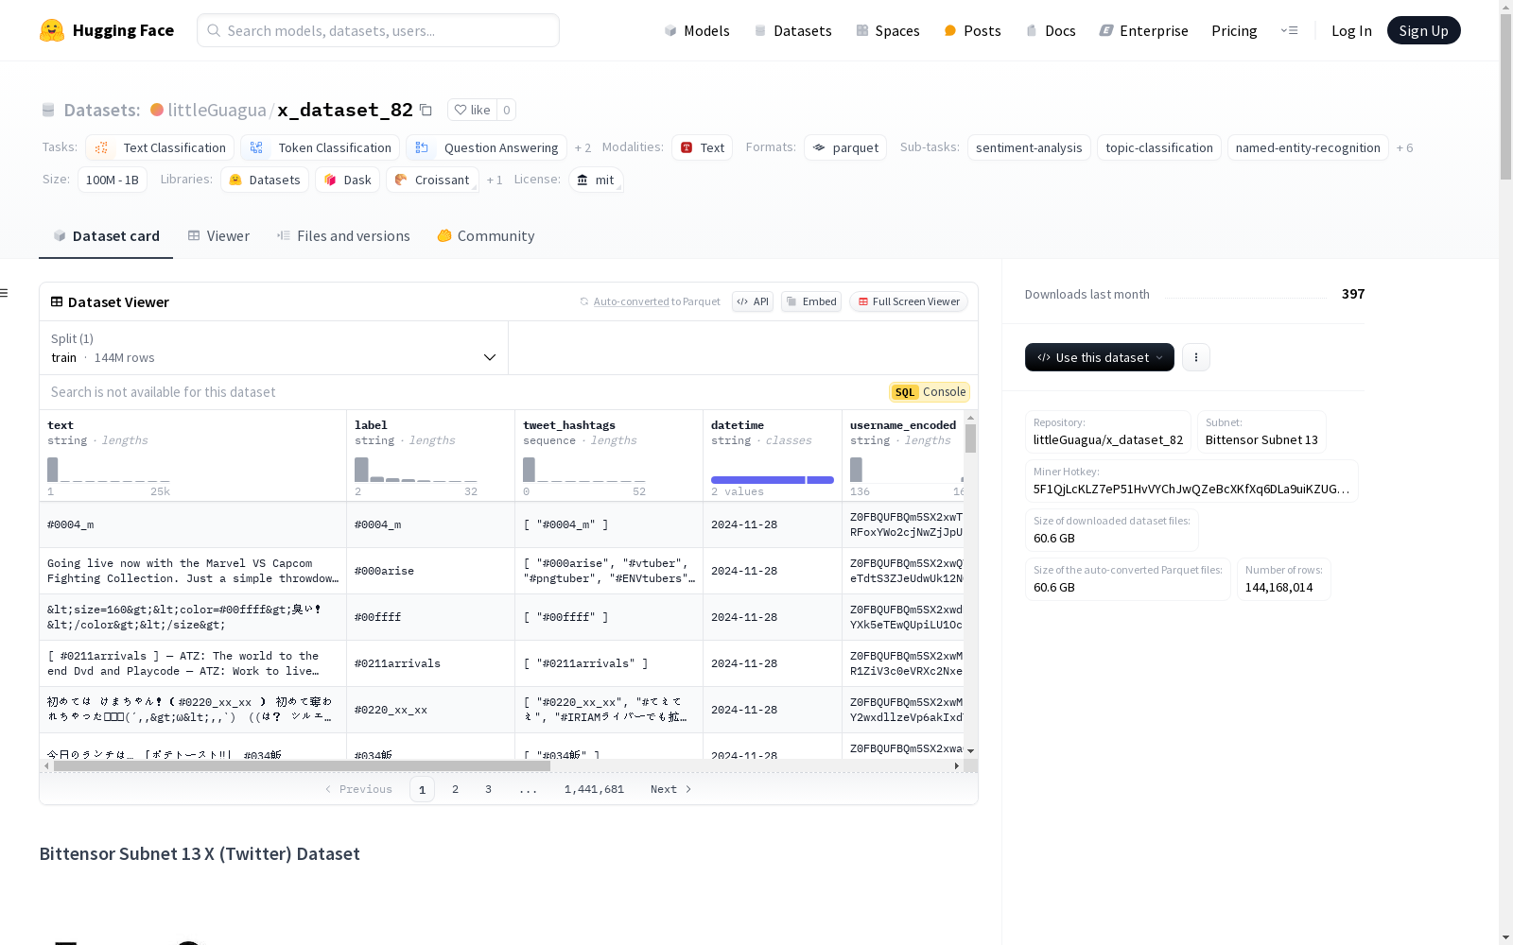Screen dimensions: 1513x945
Task: Click the Miner Hotkey value
Action: tap(1191, 490)
